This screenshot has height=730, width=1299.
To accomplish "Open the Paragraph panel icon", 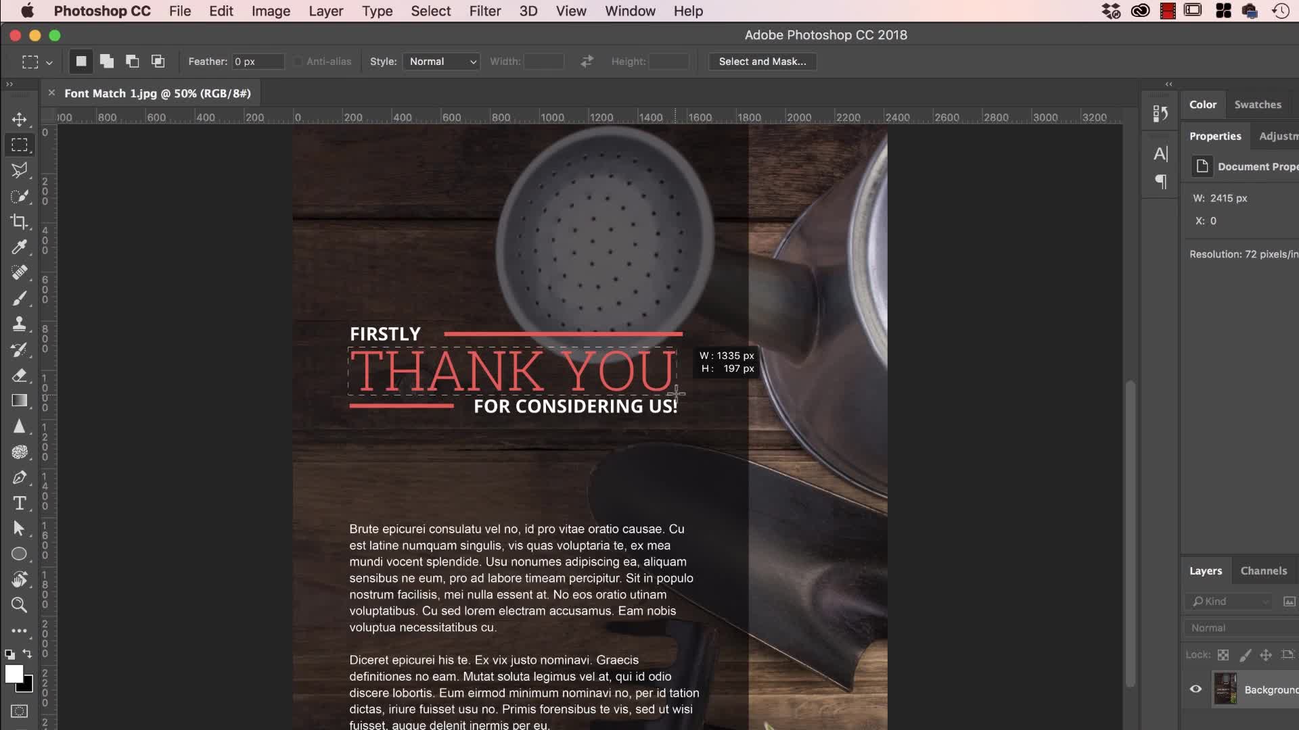I will (1160, 181).
